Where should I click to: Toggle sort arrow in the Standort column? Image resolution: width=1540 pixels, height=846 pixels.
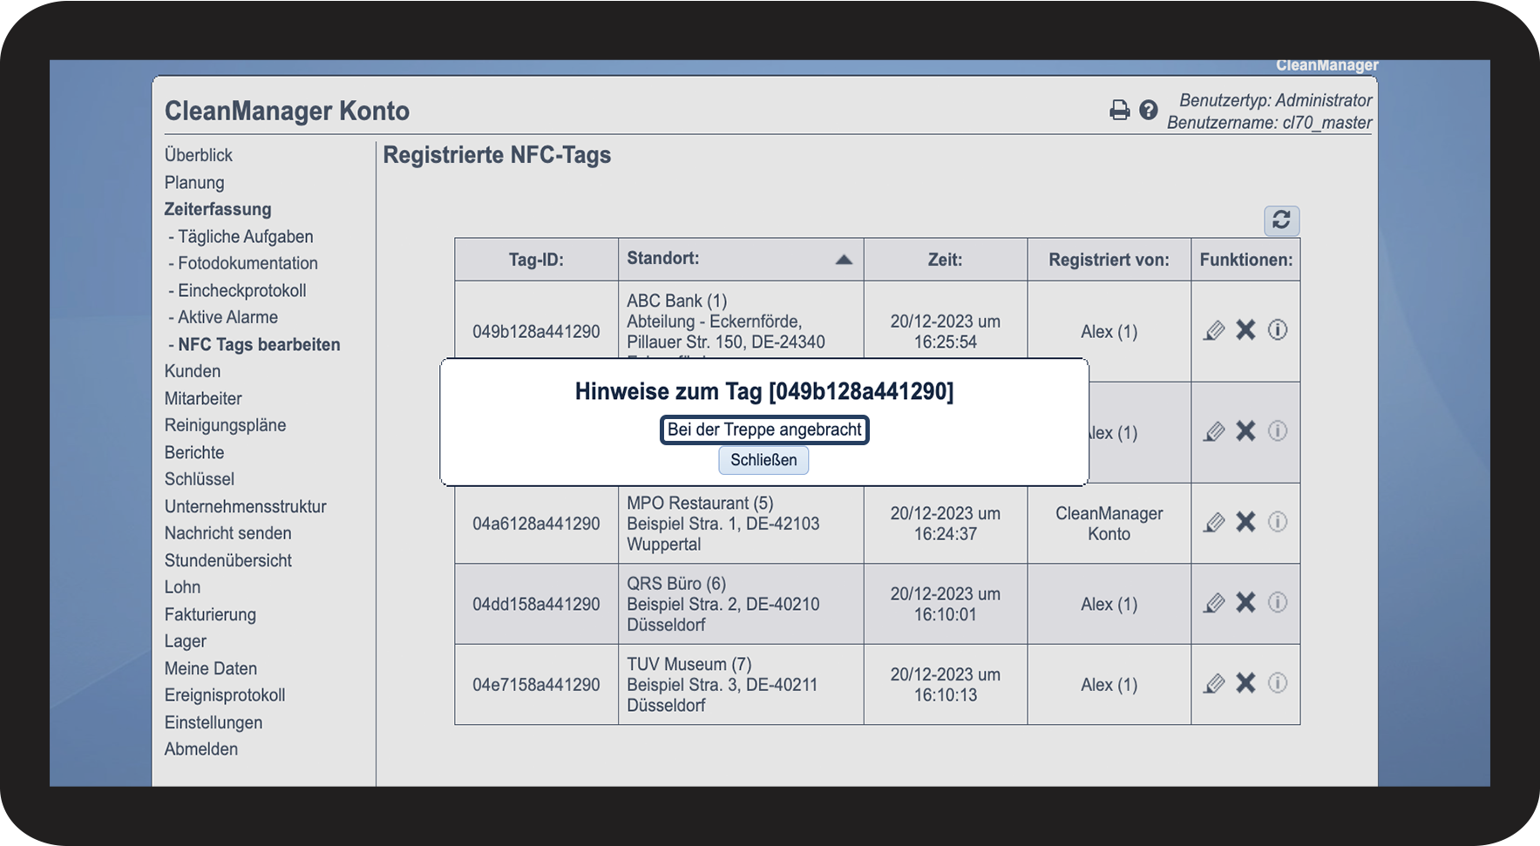(844, 260)
